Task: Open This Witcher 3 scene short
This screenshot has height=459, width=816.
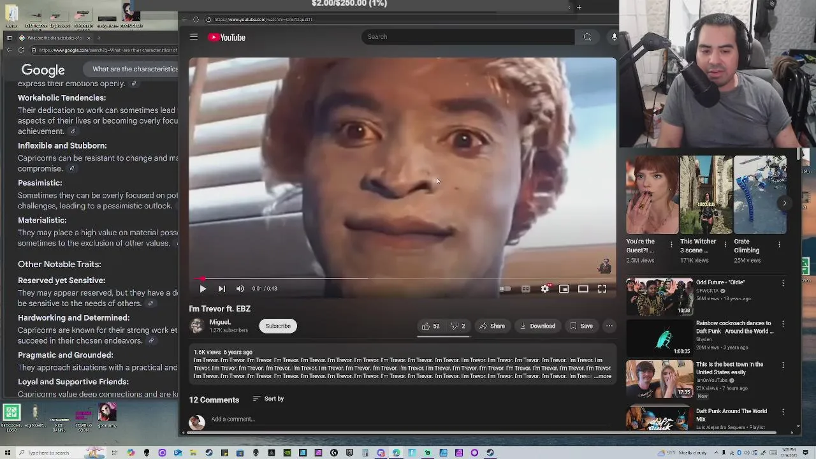Action: click(x=706, y=195)
